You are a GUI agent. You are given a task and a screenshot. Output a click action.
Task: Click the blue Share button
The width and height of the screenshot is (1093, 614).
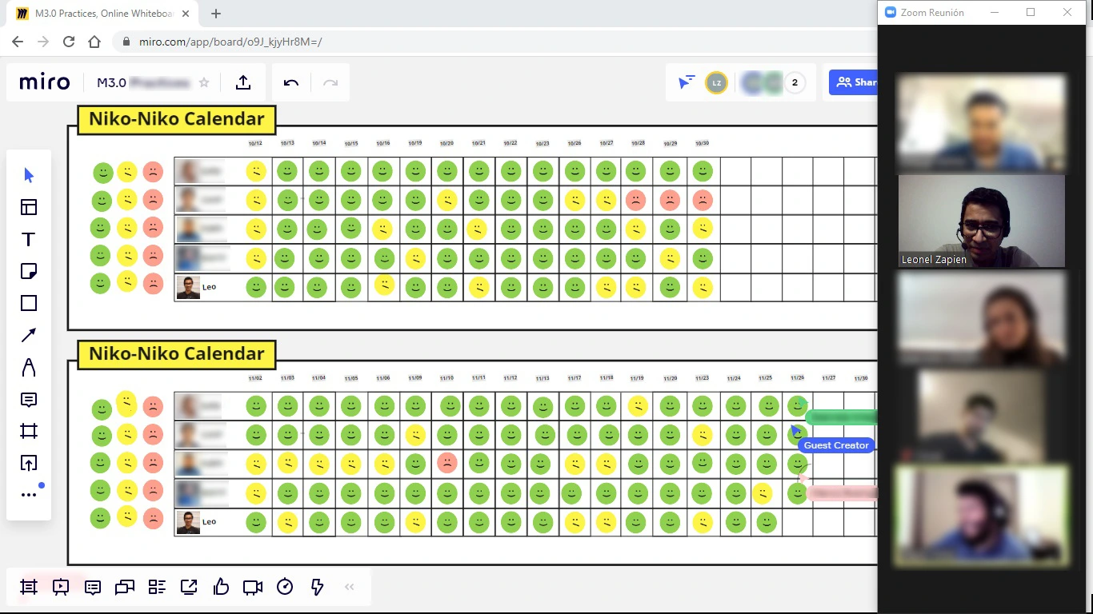coord(855,82)
